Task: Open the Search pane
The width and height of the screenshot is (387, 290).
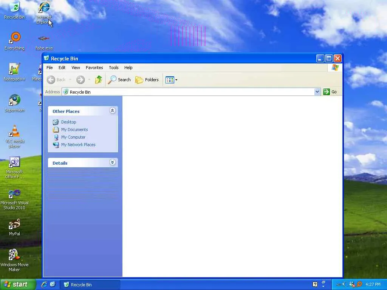Action: (x=119, y=80)
